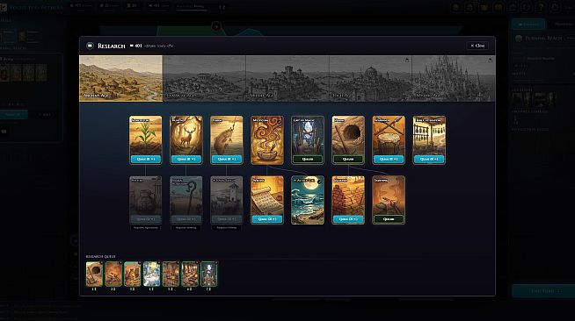
Task: Queue the deer Hunting research card
Action: point(186,159)
